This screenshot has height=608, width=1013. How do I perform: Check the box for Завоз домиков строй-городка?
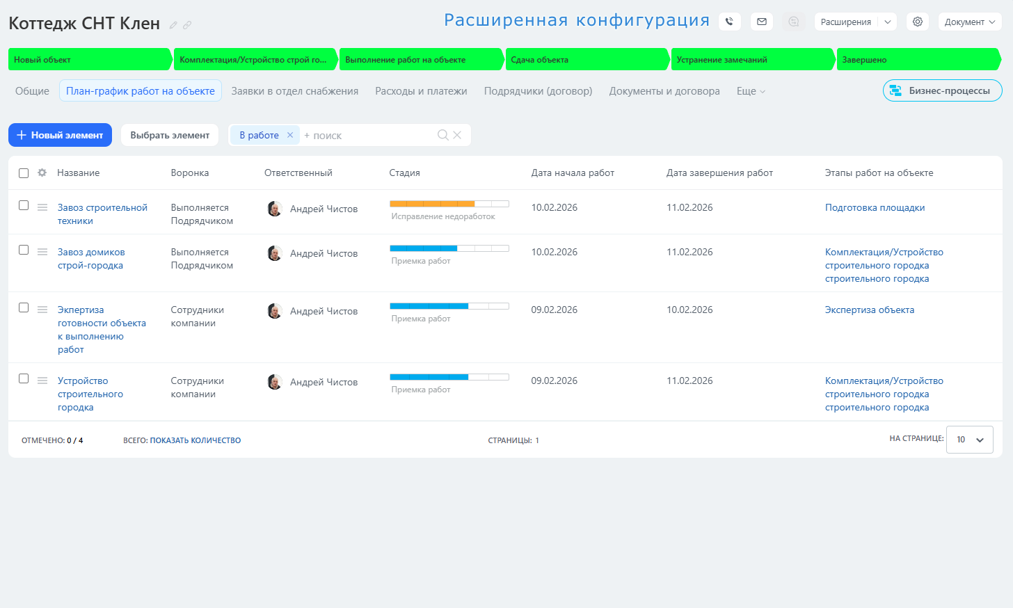(x=24, y=250)
